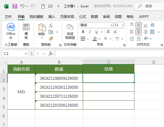This screenshot has width=164, height=127.
Task: Expand Customize Quick Access Toolbar arrow
Action: click(58, 6)
